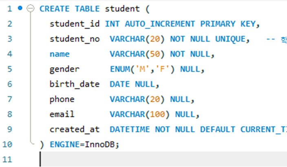This screenshot has height=167, width=287.
Task: Click line number 10 in gutter
Action: [8, 144]
